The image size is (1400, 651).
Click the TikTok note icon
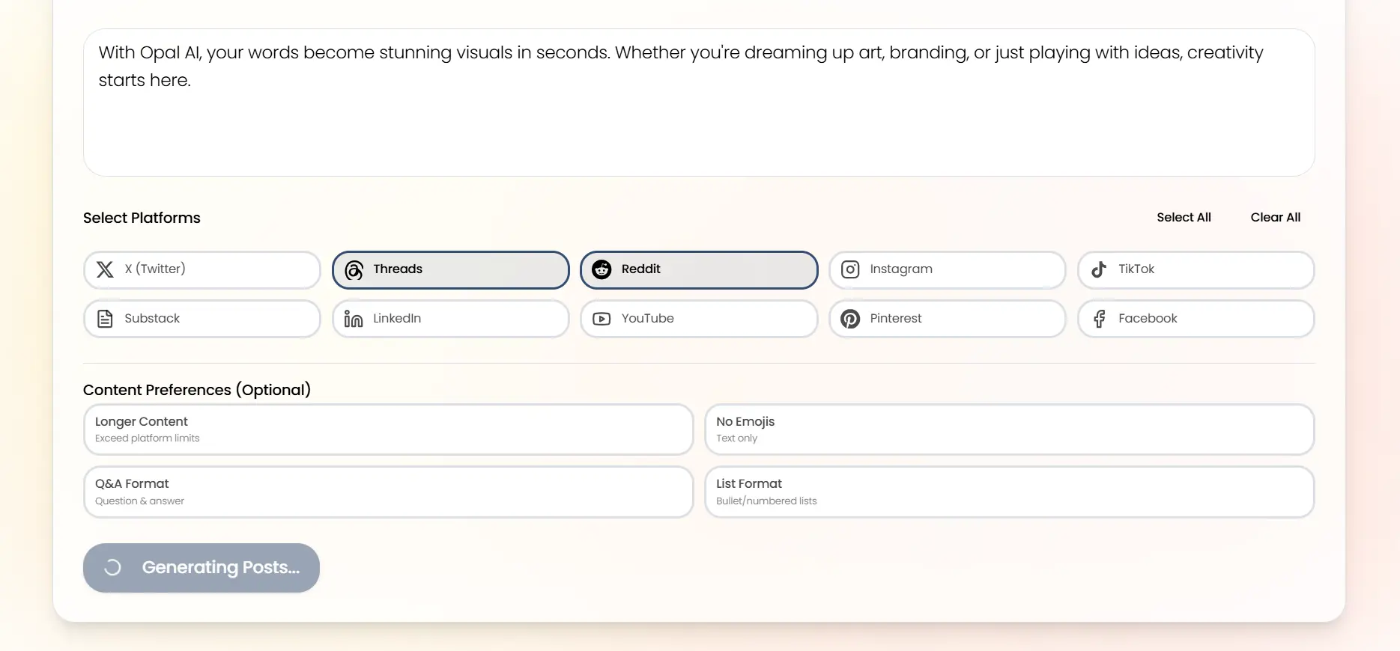point(1099,269)
